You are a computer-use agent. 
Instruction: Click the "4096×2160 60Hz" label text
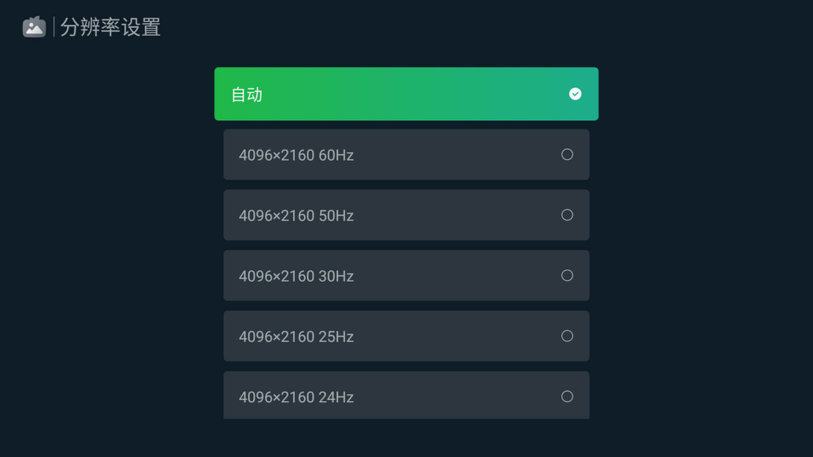296,155
